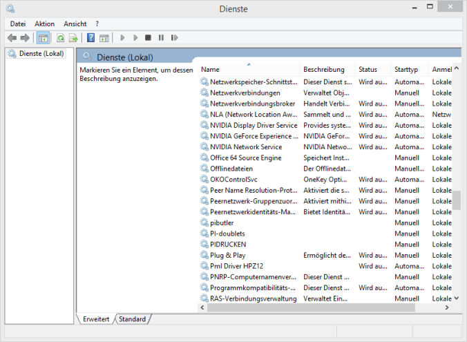This screenshot has width=467, height=342.
Task: Select the Office 64 Source Engine service
Action: [246, 158]
